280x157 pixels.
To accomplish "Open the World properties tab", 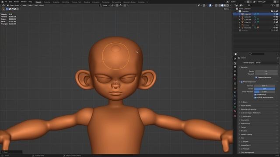I will tap(235, 78).
